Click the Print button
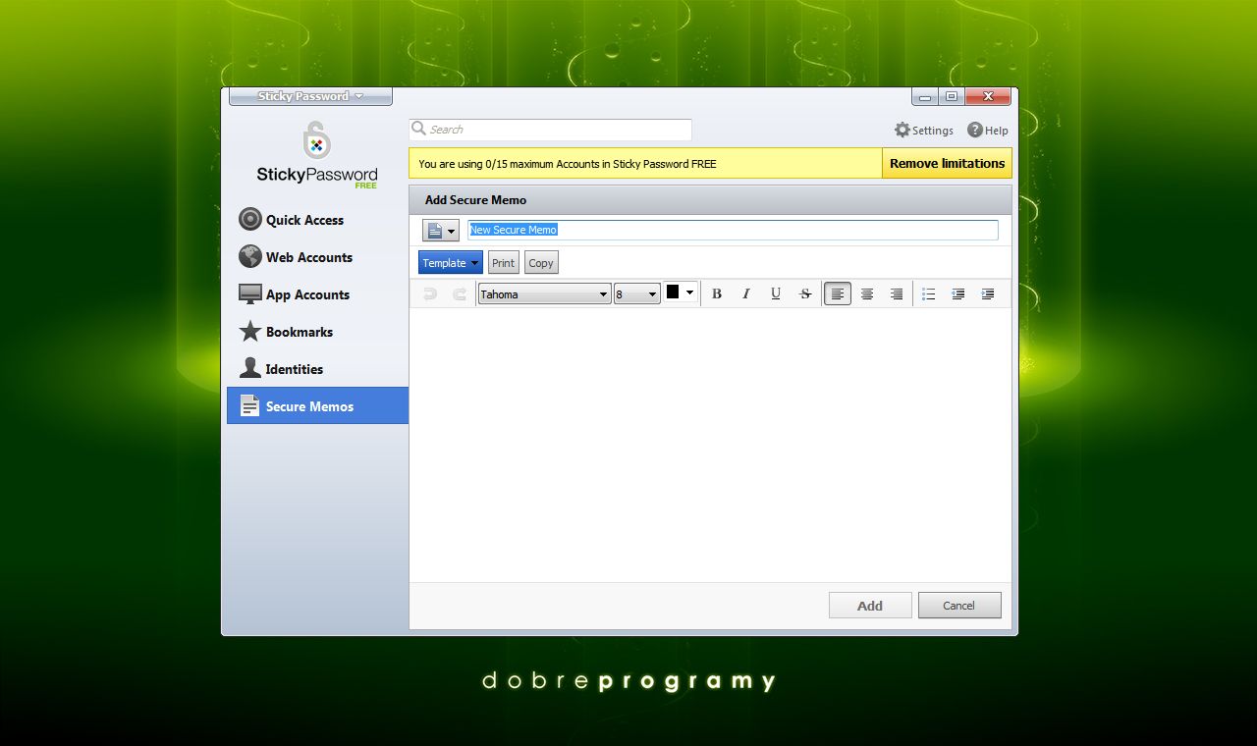Viewport: 1257px width, 746px height. pos(504,262)
